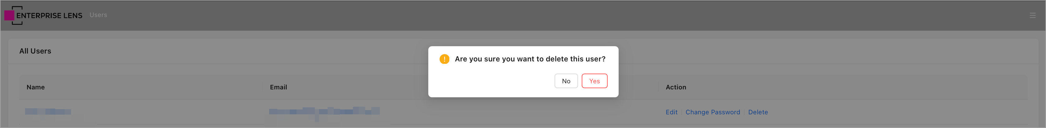
Task: Click the orange warning exclamation icon
Action: (x=444, y=59)
